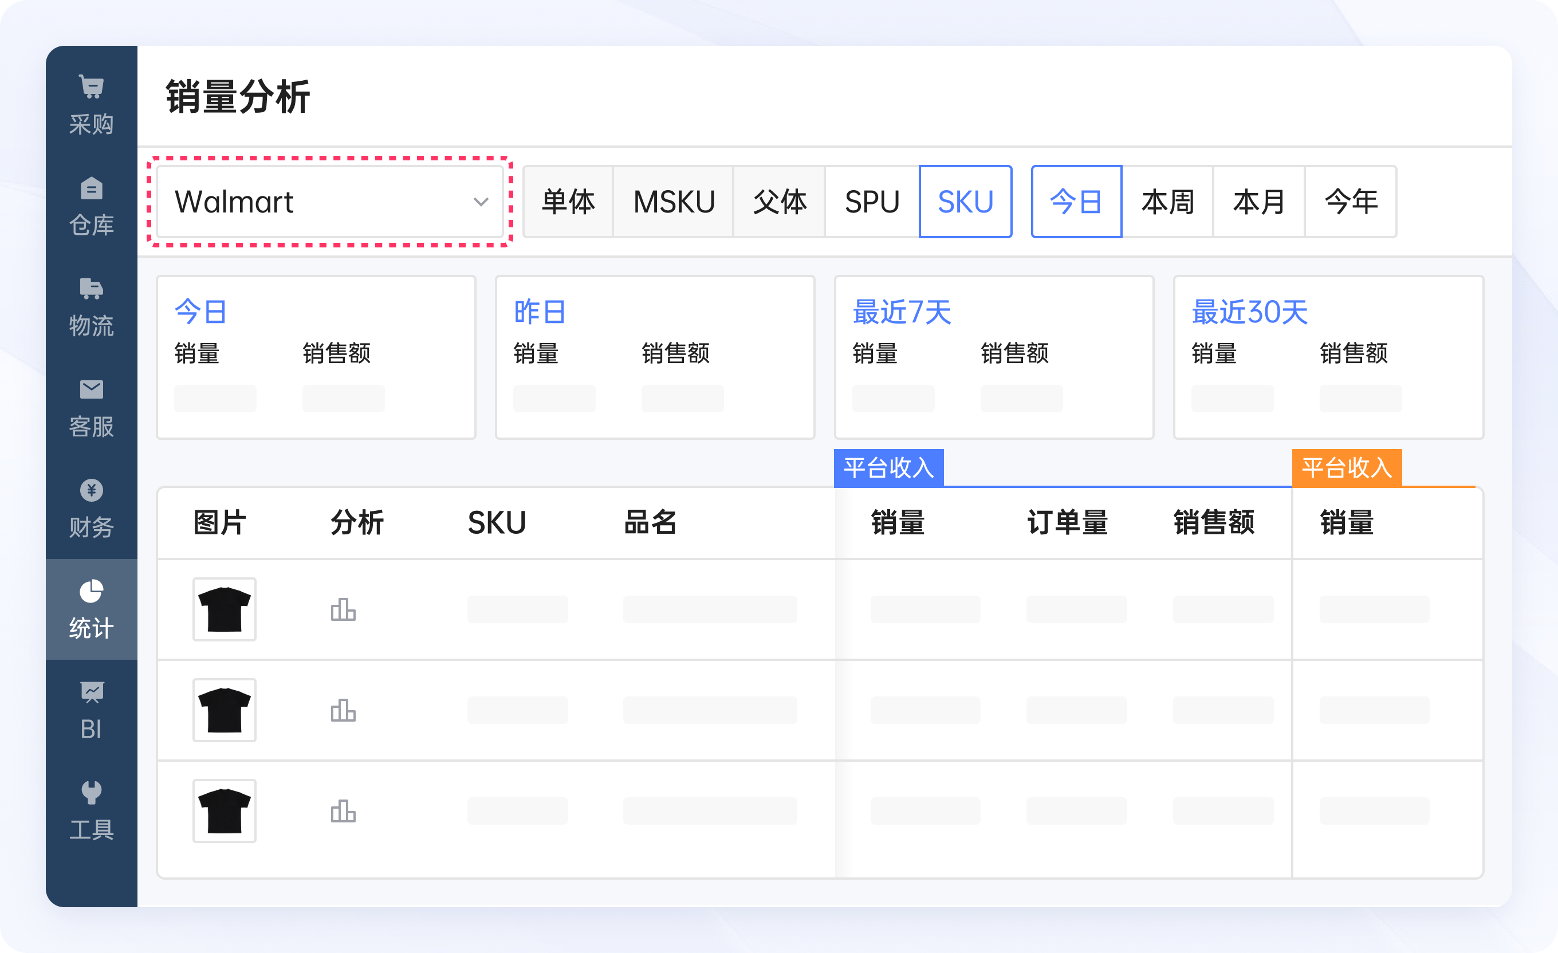
Task: Open the 采购 procurement section
Action: tap(91, 101)
